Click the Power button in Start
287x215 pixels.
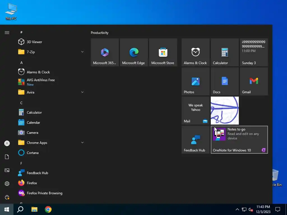point(7,197)
